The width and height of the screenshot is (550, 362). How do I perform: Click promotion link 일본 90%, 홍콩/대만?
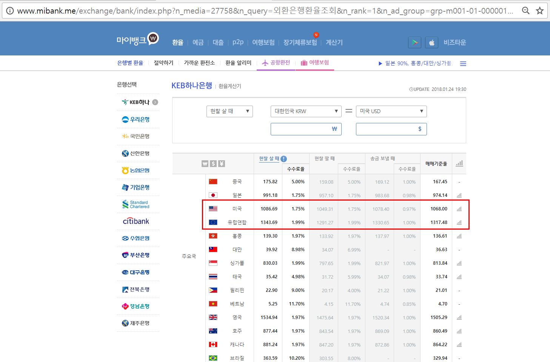[x=415, y=63]
